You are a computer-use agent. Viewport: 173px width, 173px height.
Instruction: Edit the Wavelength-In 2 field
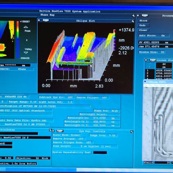[92, 125]
